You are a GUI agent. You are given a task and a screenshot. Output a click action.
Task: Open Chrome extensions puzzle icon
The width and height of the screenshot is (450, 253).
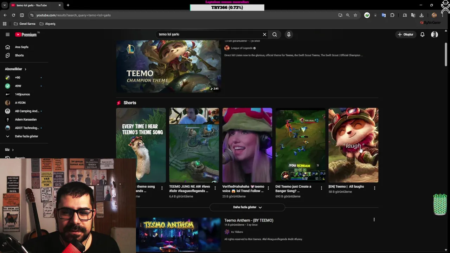coord(392,15)
